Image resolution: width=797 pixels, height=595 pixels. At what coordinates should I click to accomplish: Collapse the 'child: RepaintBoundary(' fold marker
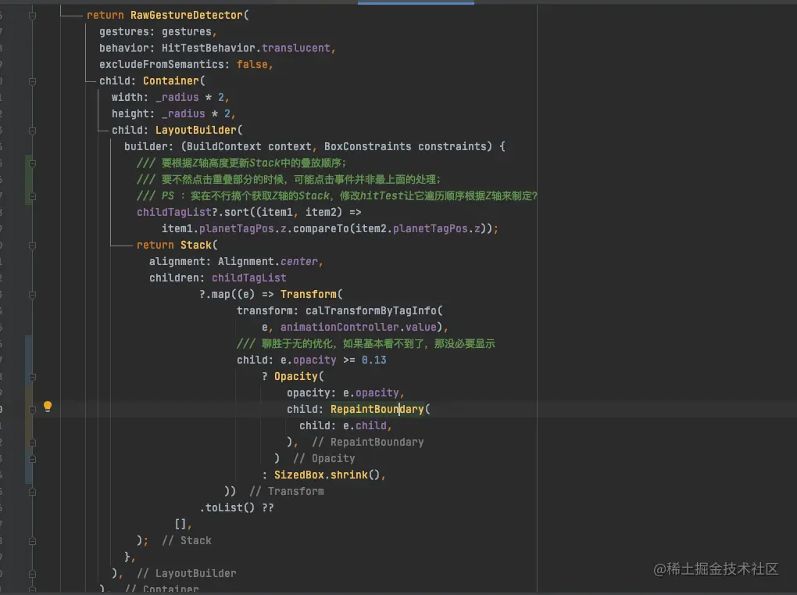33,410
